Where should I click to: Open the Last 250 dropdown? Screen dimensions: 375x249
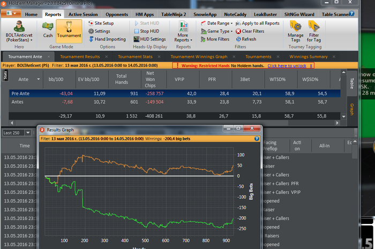[28, 133]
